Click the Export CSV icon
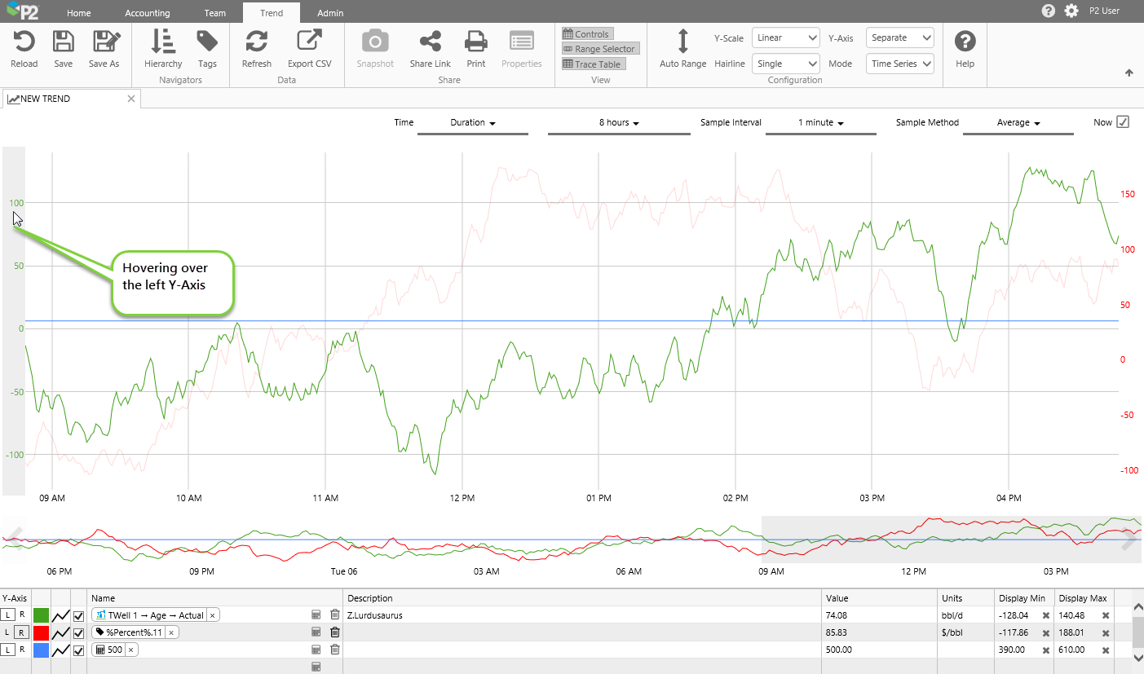 309,42
